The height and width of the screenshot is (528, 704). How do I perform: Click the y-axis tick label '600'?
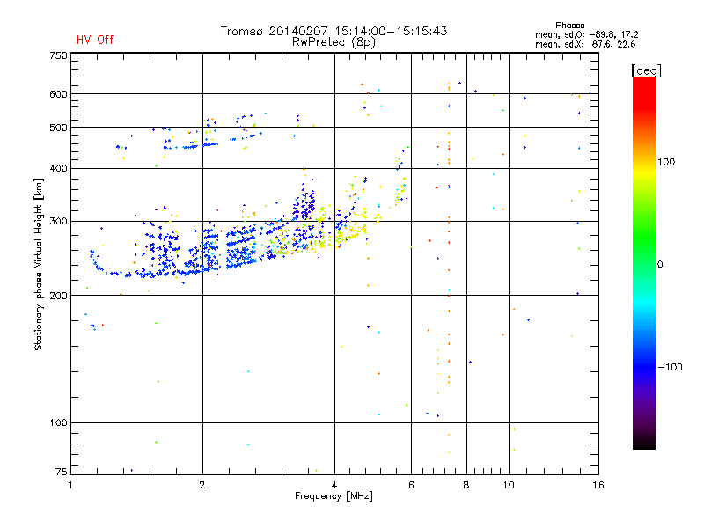[58, 94]
